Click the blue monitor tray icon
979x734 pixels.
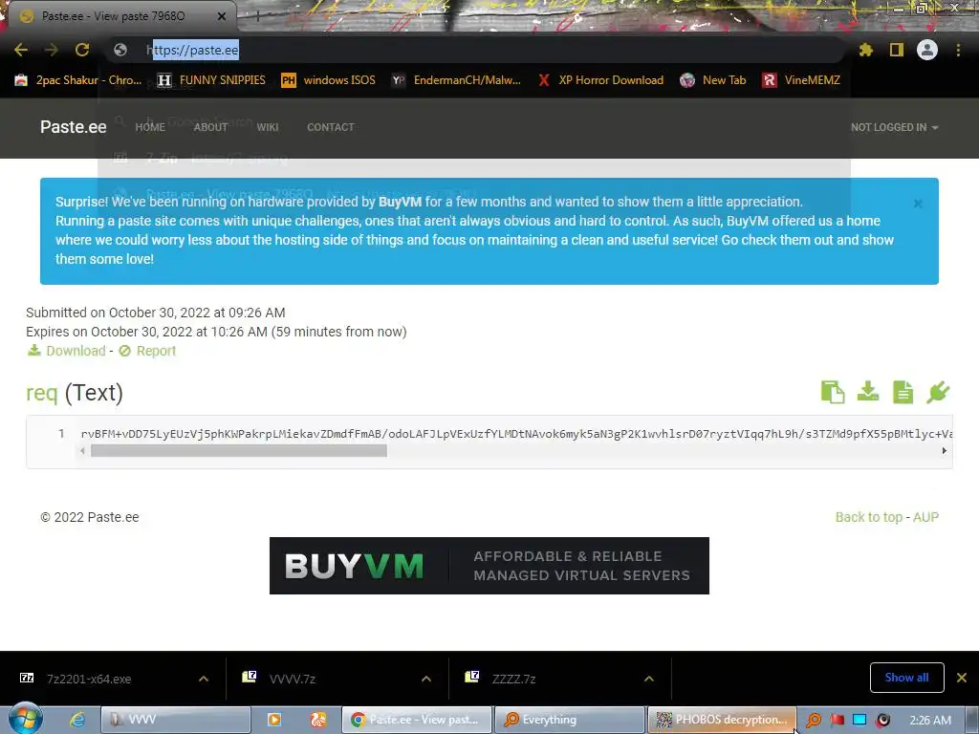click(x=859, y=720)
